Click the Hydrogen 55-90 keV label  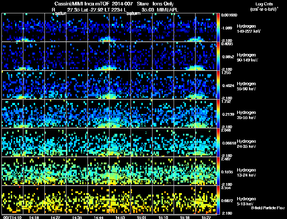coord(246,86)
